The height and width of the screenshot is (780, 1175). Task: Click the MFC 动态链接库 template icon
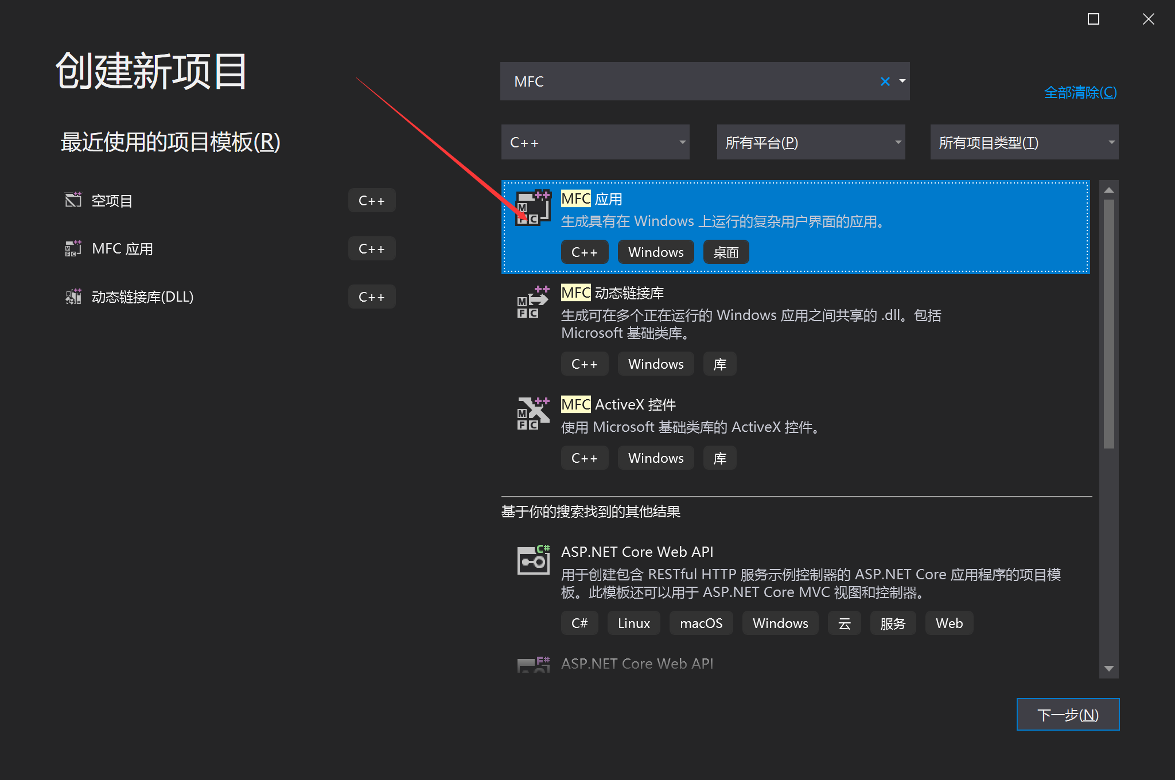coord(533,302)
